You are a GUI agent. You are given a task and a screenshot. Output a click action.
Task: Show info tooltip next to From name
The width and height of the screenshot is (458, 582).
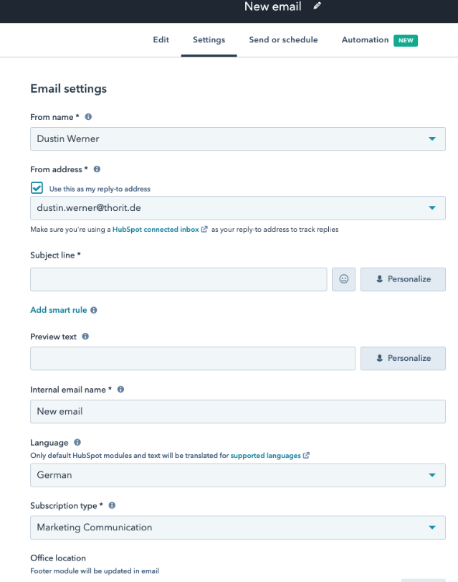click(89, 117)
